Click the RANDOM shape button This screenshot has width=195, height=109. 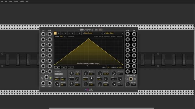pyautogui.click(x=119, y=37)
